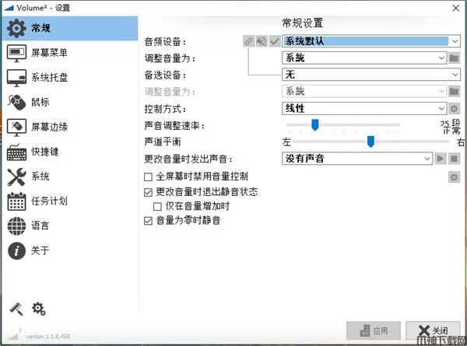The width and height of the screenshot is (467, 346).
Task: Open the 系统托盘 tray icon
Action: coord(16,78)
